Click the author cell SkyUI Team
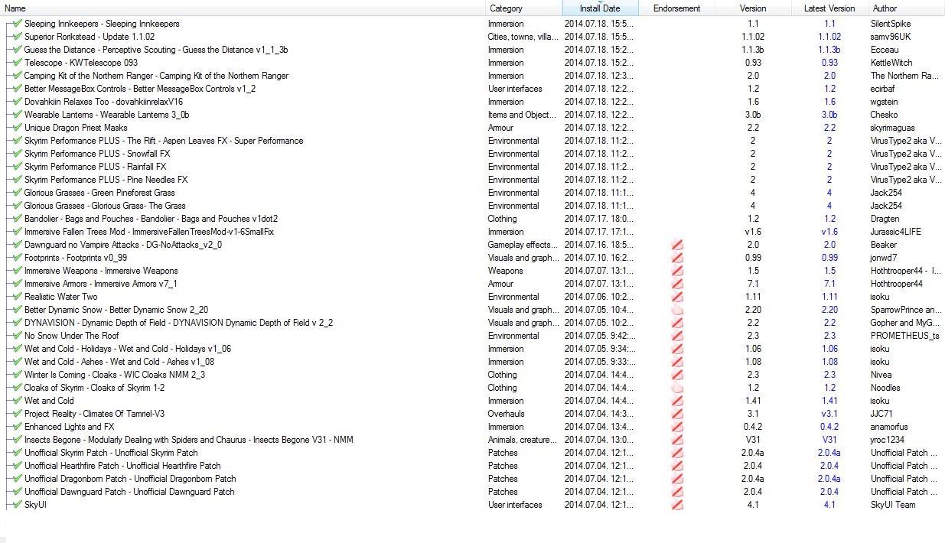 (893, 505)
